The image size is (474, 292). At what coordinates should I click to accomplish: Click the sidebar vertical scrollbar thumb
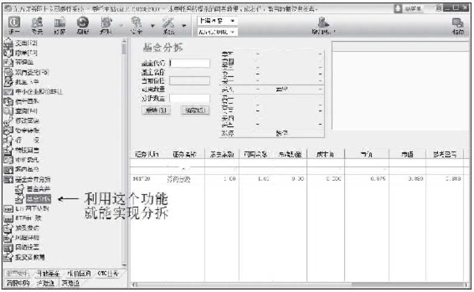click(124, 49)
